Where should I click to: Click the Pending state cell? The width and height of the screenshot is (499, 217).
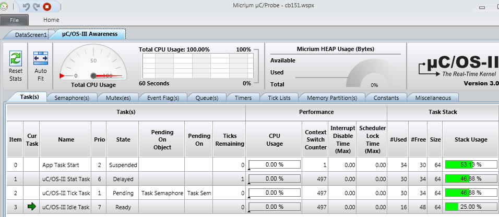click(x=123, y=193)
